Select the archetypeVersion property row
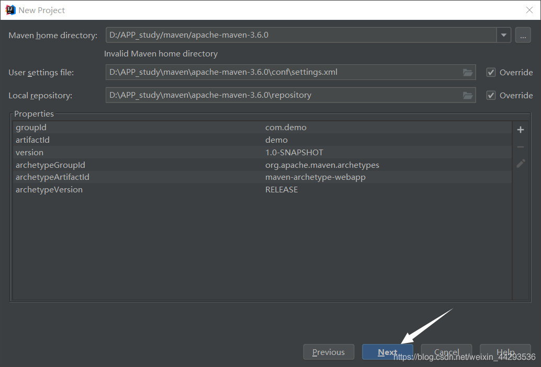 click(262, 190)
